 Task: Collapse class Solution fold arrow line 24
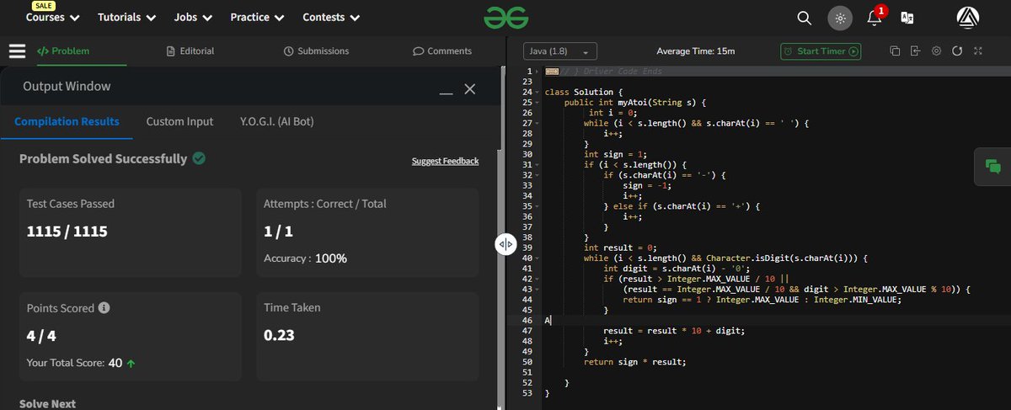coord(537,92)
